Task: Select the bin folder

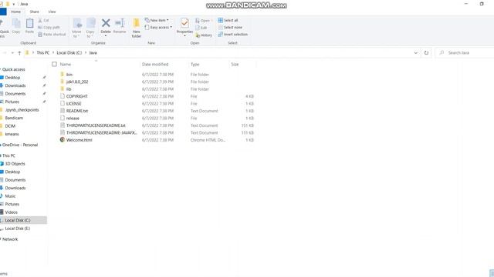Action: pos(69,75)
